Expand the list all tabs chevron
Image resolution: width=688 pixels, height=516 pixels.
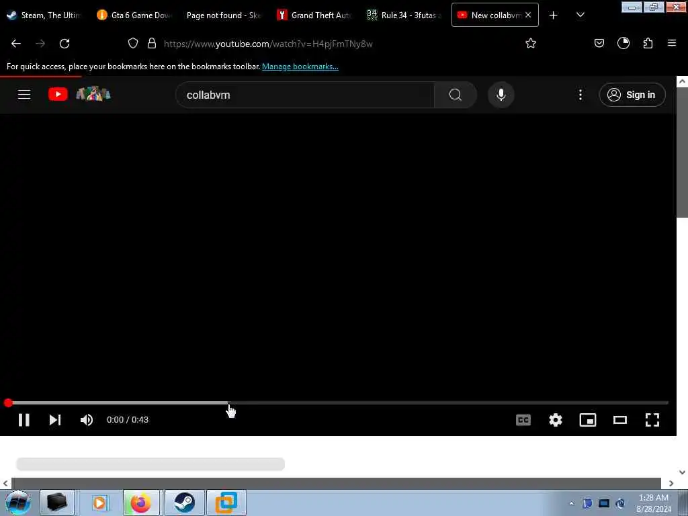click(580, 15)
